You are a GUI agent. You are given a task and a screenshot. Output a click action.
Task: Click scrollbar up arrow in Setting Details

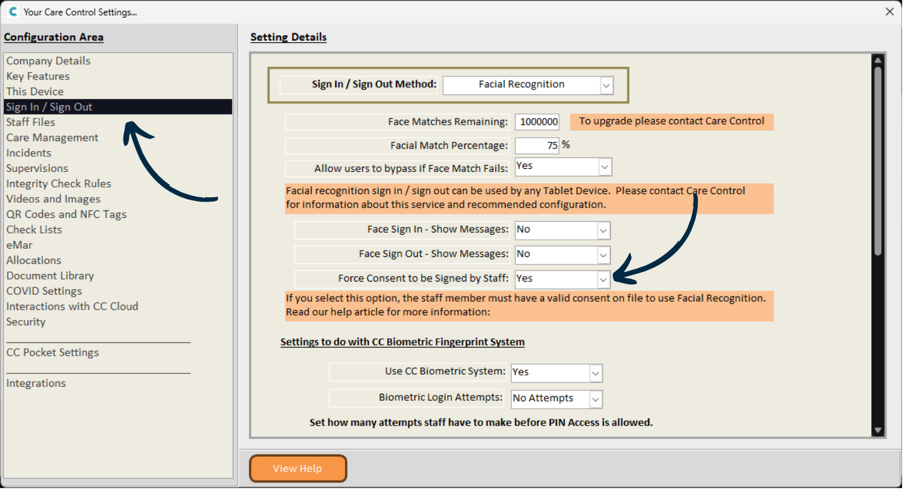[x=878, y=60]
